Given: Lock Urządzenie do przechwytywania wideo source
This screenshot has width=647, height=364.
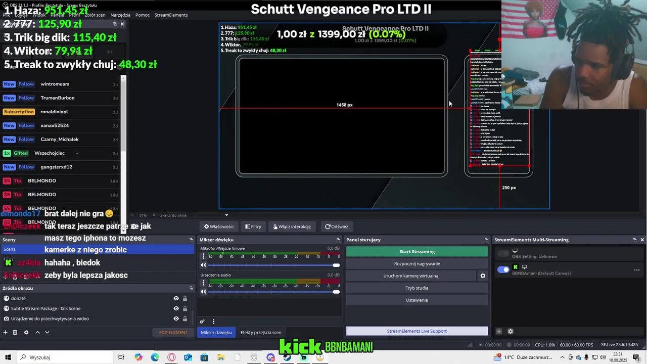Looking at the screenshot, I should click(185, 318).
